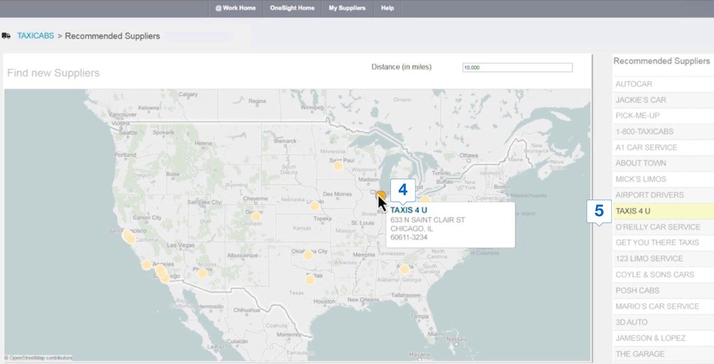714x364 pixels.
Task: Select the Saint Paul supplier marker
Action: coord(338,166)
